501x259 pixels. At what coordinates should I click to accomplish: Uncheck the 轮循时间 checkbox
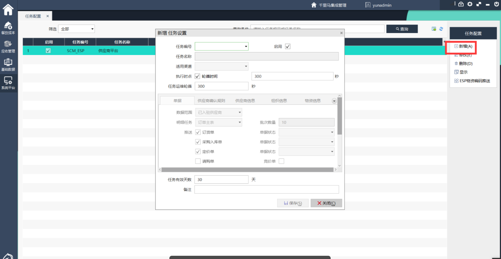(x=198, y=76)
